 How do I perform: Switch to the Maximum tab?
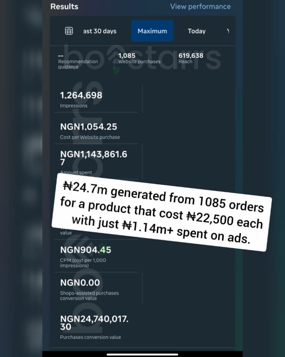click(x=152, y=31)
